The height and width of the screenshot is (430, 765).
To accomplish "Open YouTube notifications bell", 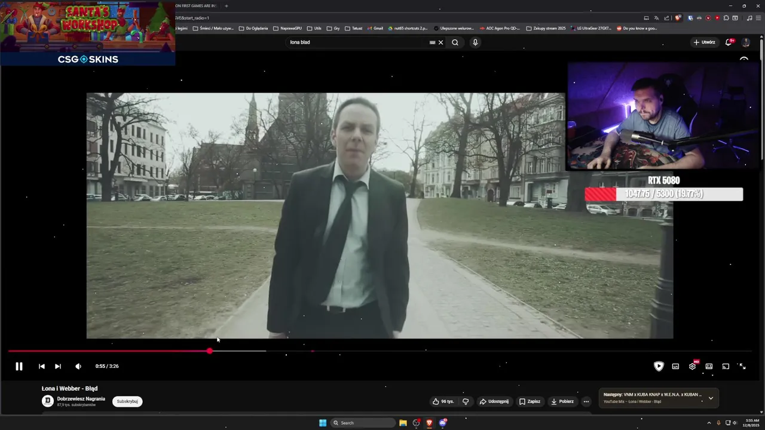I will (x=729, y=42).
